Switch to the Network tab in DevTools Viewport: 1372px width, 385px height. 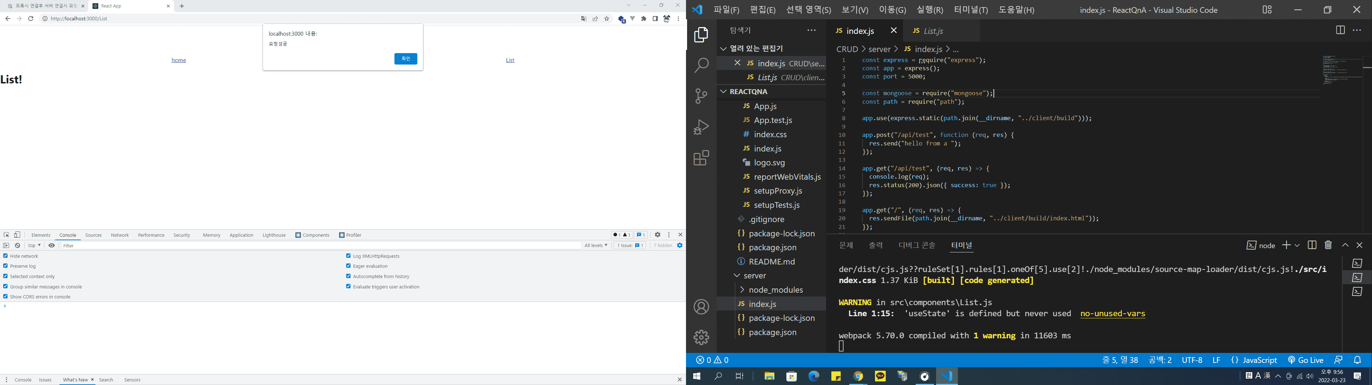pos(119,235)
